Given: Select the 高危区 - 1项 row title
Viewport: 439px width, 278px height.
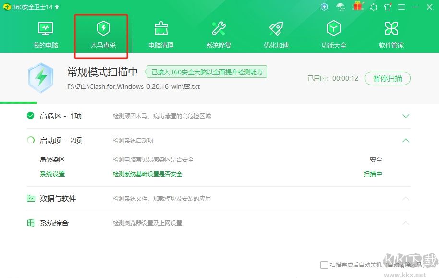Looking at the screenshot, I should (x=61, y=116).
